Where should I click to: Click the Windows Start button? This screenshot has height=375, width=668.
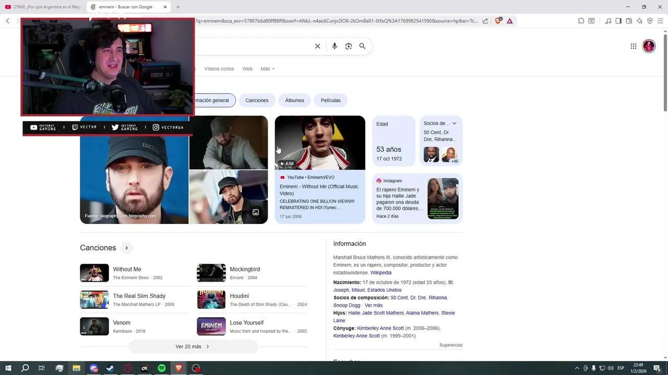click(8, 368)
